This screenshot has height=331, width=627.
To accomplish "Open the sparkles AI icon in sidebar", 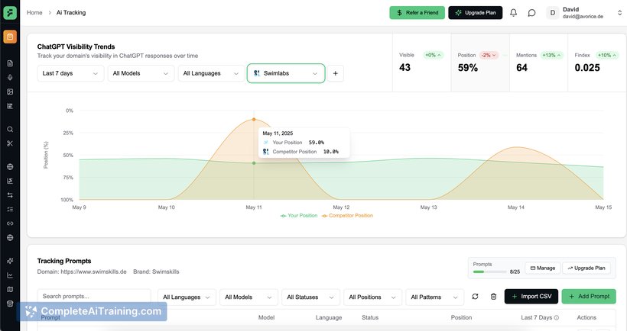I will 10,261.
